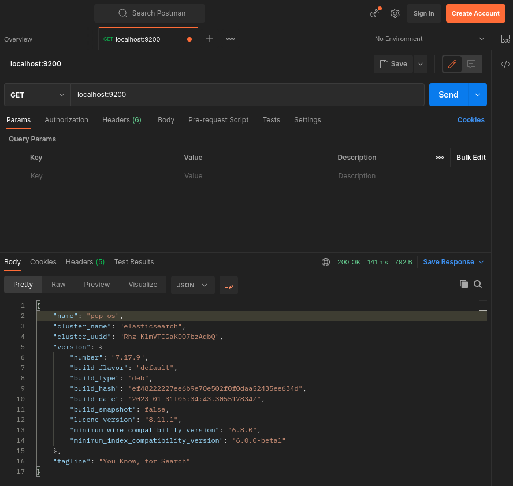Open the environment quick look icon
This screenshot has width=513, height=486.
pyautogui.click(x=505, y=39)
